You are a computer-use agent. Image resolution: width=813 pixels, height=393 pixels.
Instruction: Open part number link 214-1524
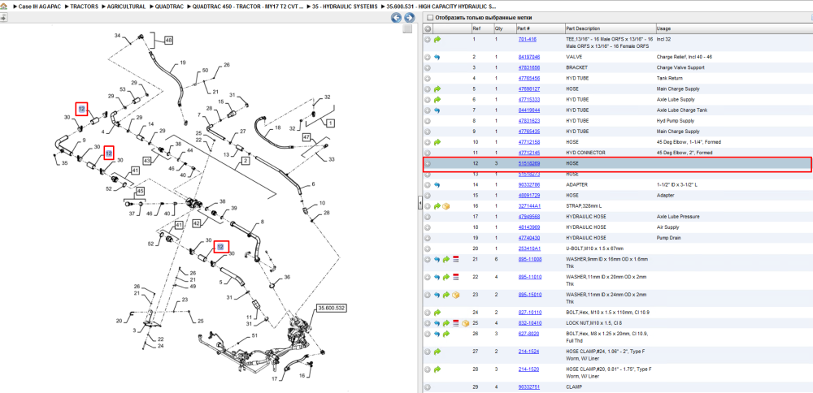tap(528, 352)
